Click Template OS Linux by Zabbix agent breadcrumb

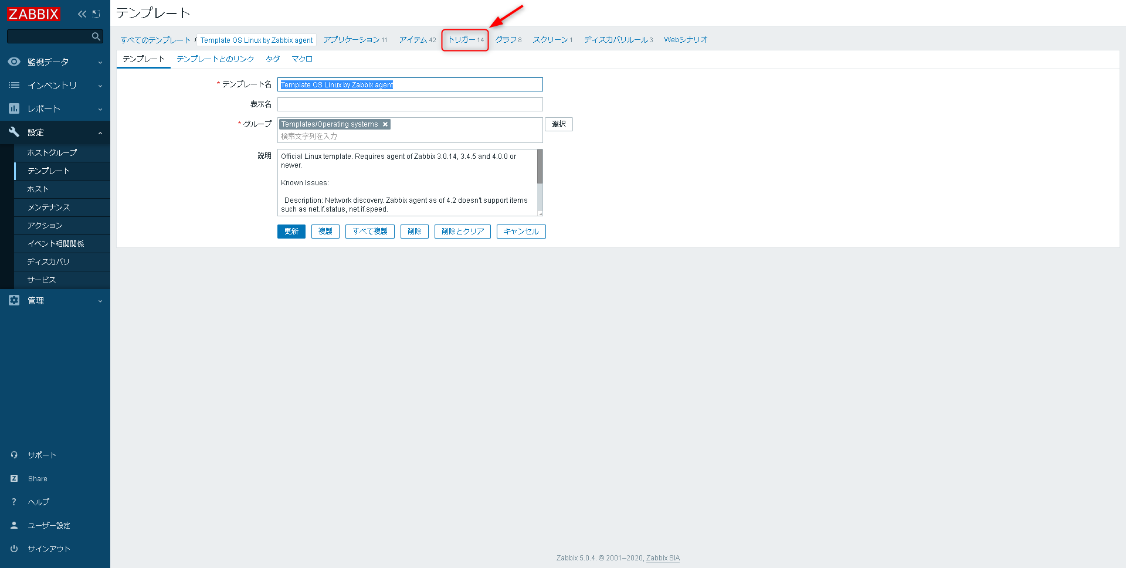point(256,40)
